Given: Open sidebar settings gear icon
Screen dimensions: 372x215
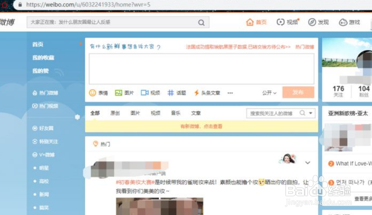Looking at the screenshot, I should pyautogui.click(x=77, y=117).
